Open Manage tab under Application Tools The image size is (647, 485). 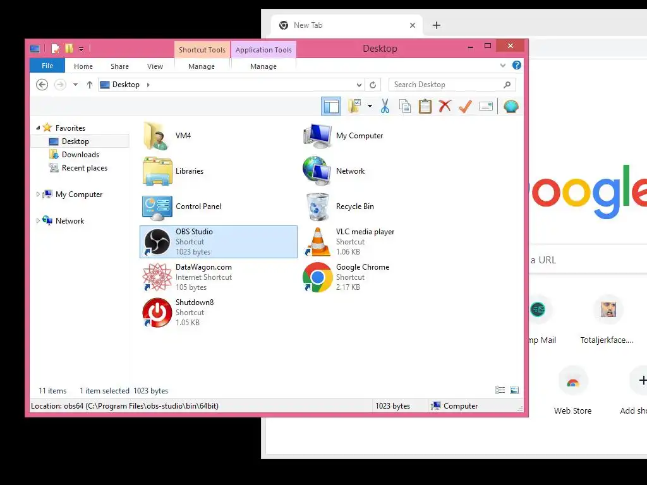pyautogui.click(x=263, y=66)
